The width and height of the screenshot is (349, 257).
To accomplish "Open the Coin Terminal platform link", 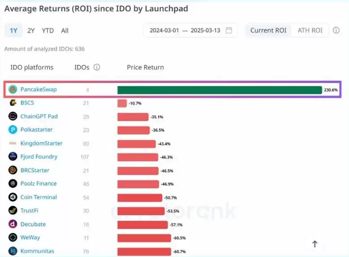I will click(x=39, y=197).
